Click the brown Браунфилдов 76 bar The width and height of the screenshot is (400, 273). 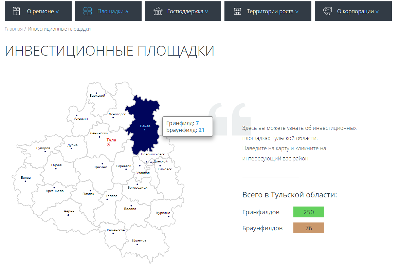309,228
